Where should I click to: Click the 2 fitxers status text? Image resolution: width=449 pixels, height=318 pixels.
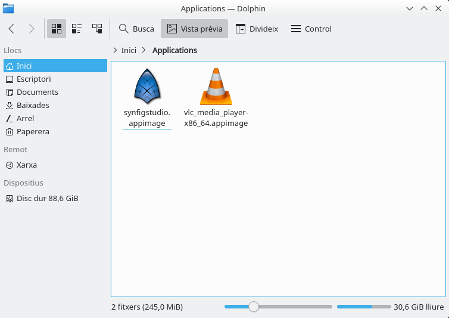pyautogui.click(x=147, y=307)
